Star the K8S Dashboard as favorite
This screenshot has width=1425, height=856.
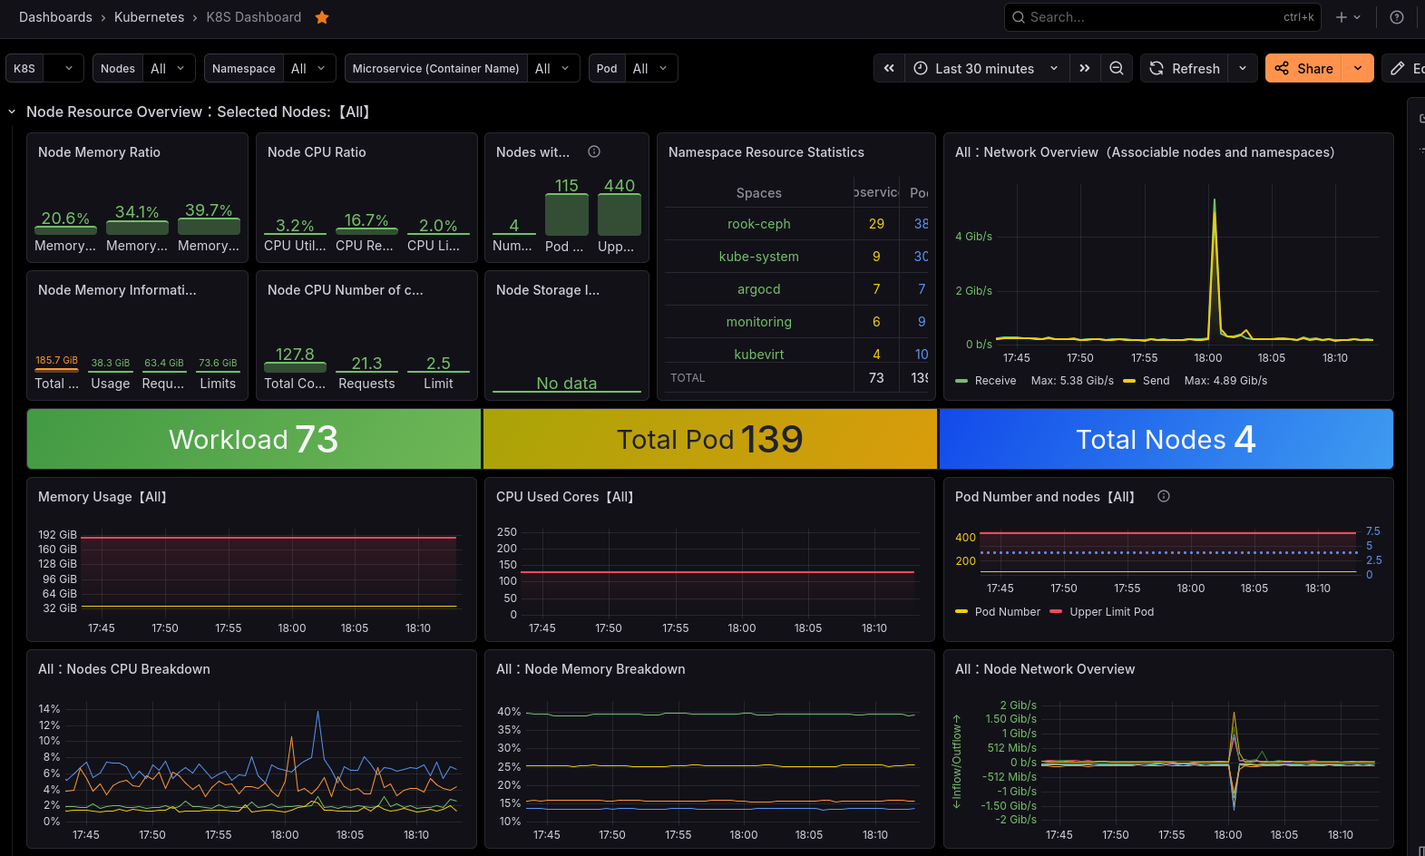322,17
